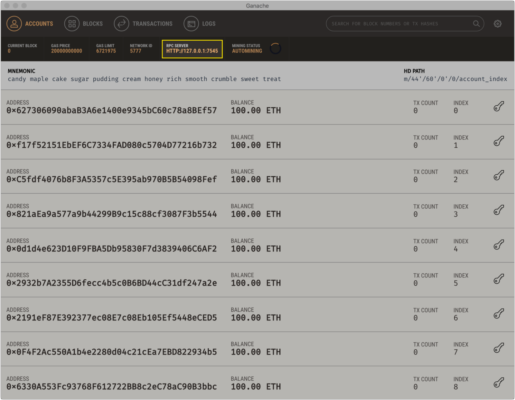
Task: Select address 0x2932b7A2355D6fecc4b5c0B6BD44cC31df247a2e
Action: click(x=112, y=283)
